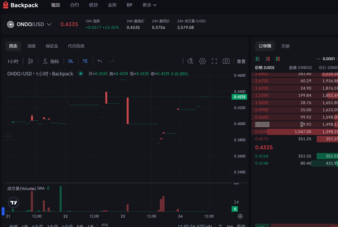
Task: Select the 订单簿 order book tab
Action: point(265,46)
